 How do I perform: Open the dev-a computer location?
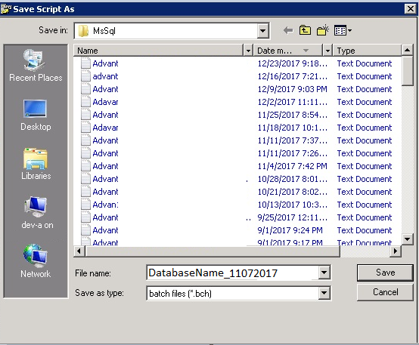[x=37, y=213]
